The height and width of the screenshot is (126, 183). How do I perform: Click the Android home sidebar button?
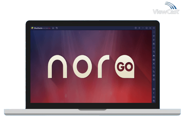tap(154, 97)
